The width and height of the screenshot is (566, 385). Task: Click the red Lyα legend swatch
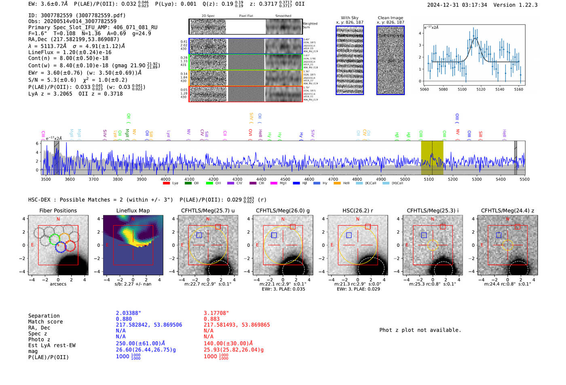(166, 183)
